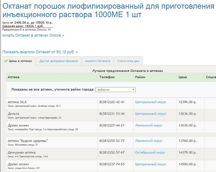Expand the 'выберите' city district dropdown
The image size is (216, 172).
(x=115, y=90)
